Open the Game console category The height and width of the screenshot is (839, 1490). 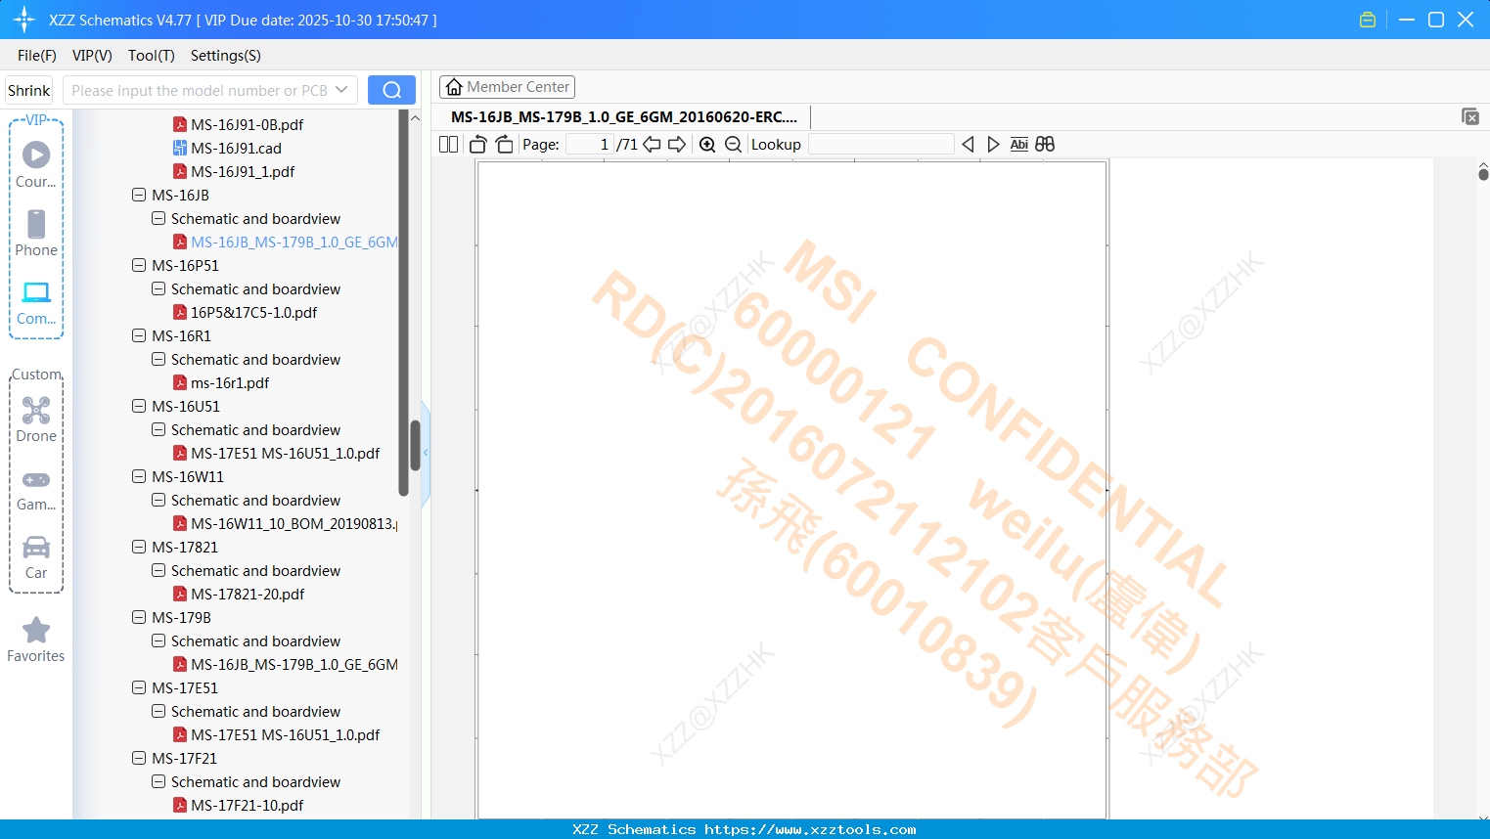[36, 489]
